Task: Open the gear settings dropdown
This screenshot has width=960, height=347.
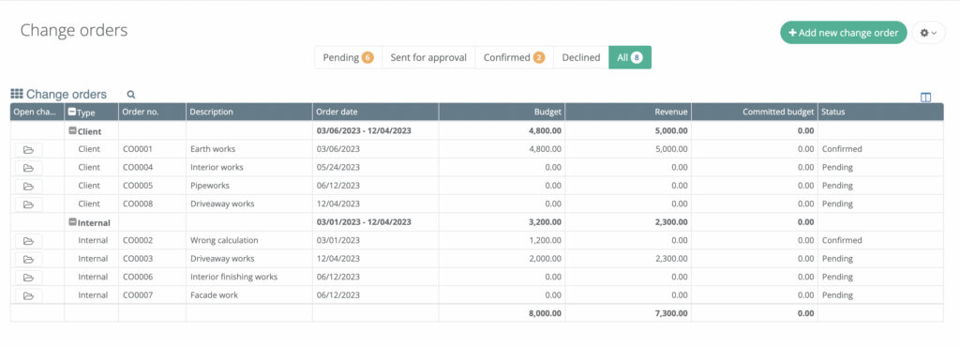Action: pyautogui.click(x=929, y=33)
